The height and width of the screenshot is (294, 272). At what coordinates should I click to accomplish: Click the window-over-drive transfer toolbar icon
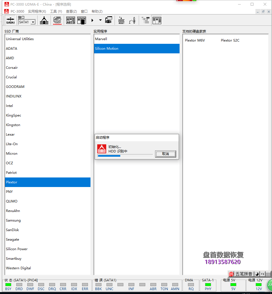coord(109,20)
